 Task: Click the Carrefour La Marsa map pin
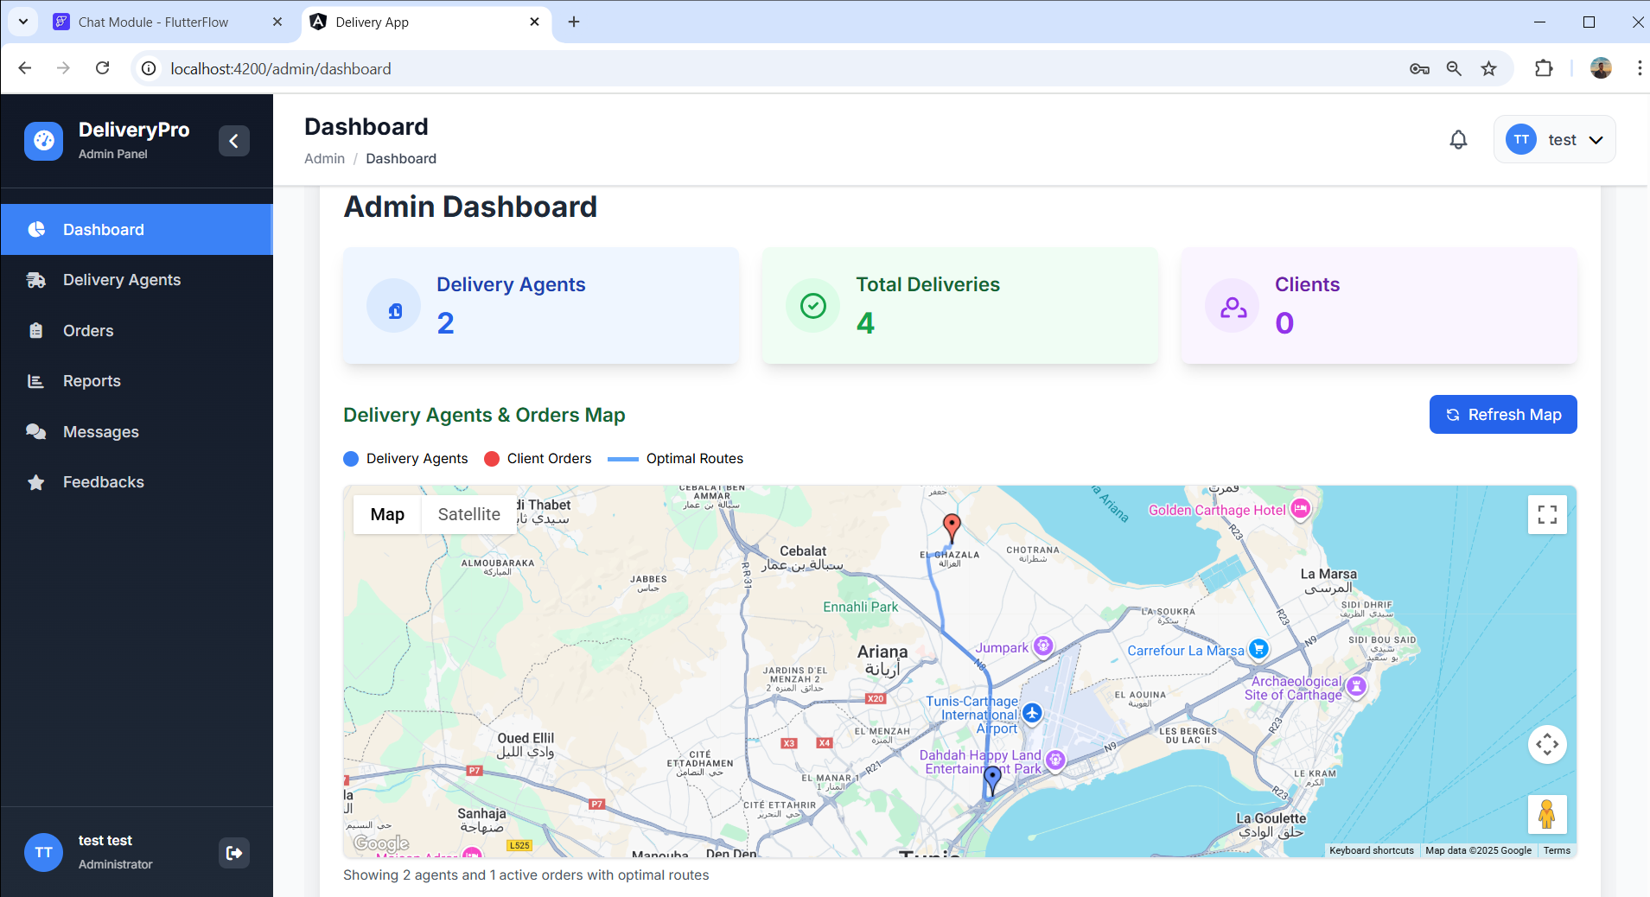[1258, 649]
